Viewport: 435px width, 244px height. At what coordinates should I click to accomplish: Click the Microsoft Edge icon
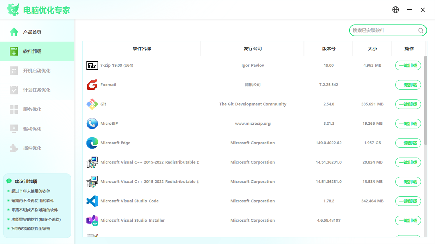(92, 143)
